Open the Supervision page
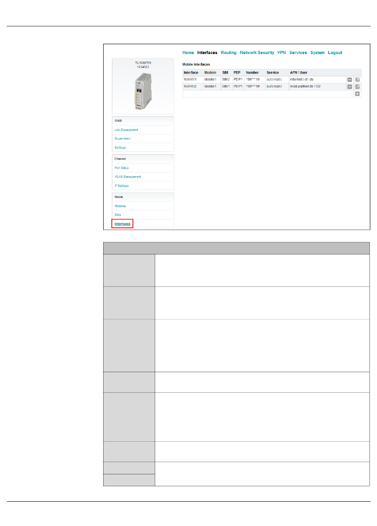 tap(123, 139)
